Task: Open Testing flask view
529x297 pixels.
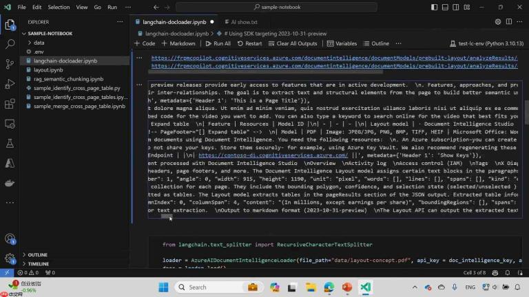Action: click(10, 144)
